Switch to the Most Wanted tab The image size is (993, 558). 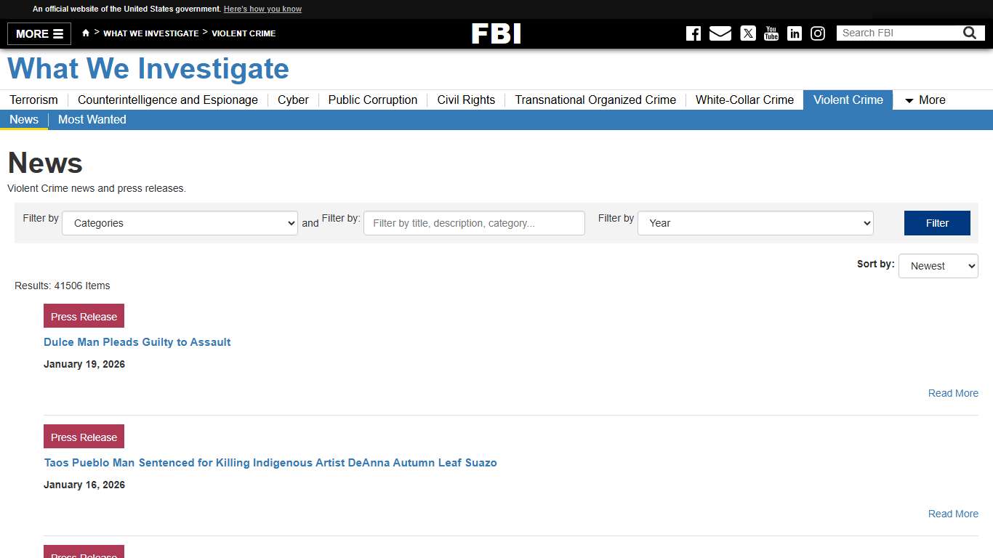click(92, 119)
